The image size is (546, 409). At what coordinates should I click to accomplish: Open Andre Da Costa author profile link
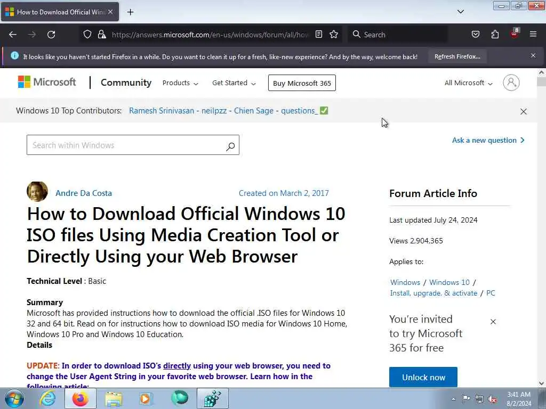point(84,193)
